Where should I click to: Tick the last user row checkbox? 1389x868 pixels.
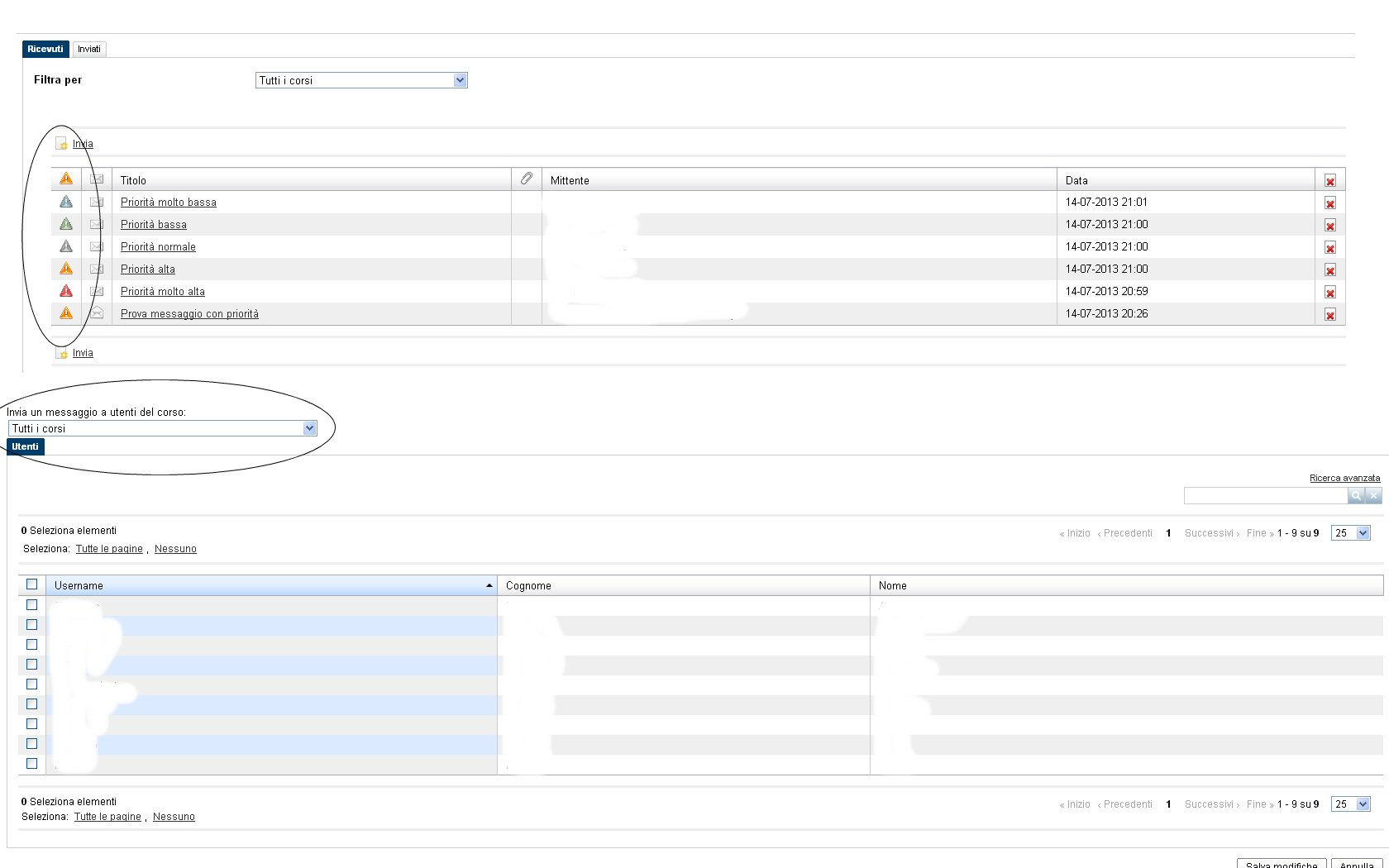pyautogui.click(x=32, y=764)
